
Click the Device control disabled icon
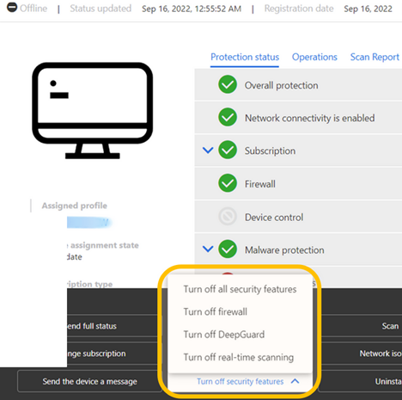point(228,217)
